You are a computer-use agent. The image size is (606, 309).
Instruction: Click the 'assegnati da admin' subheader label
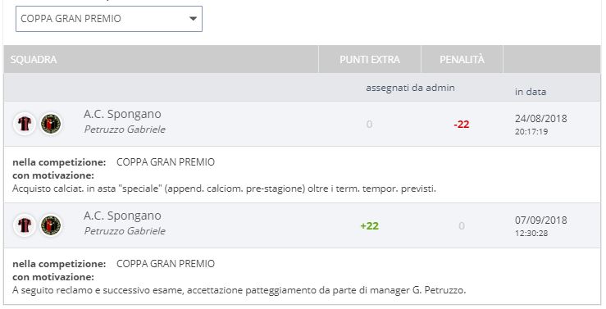click(410, 88)
